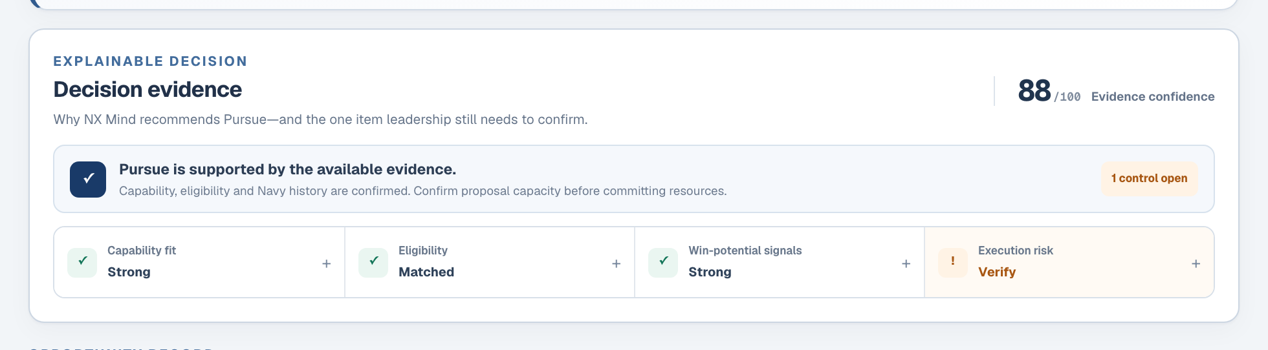Click the Evidence confidence label
This screenshot has height=350, width=1268.
(x=1153, y=96)
